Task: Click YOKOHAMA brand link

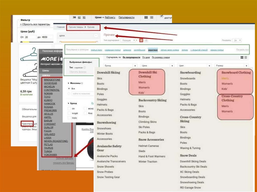Action: (50, 155)
